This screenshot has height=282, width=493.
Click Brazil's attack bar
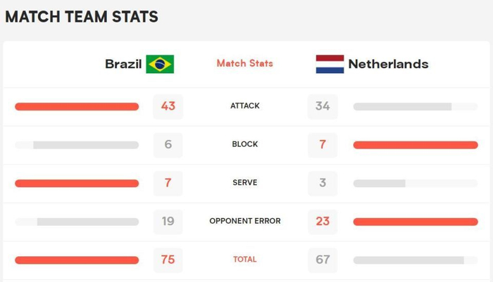(77, 106)
